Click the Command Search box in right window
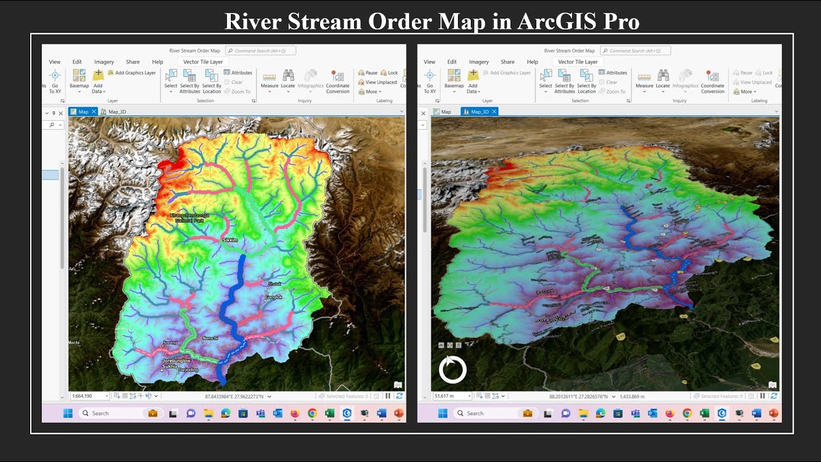The image size is (821, 462). coord(636,51)
